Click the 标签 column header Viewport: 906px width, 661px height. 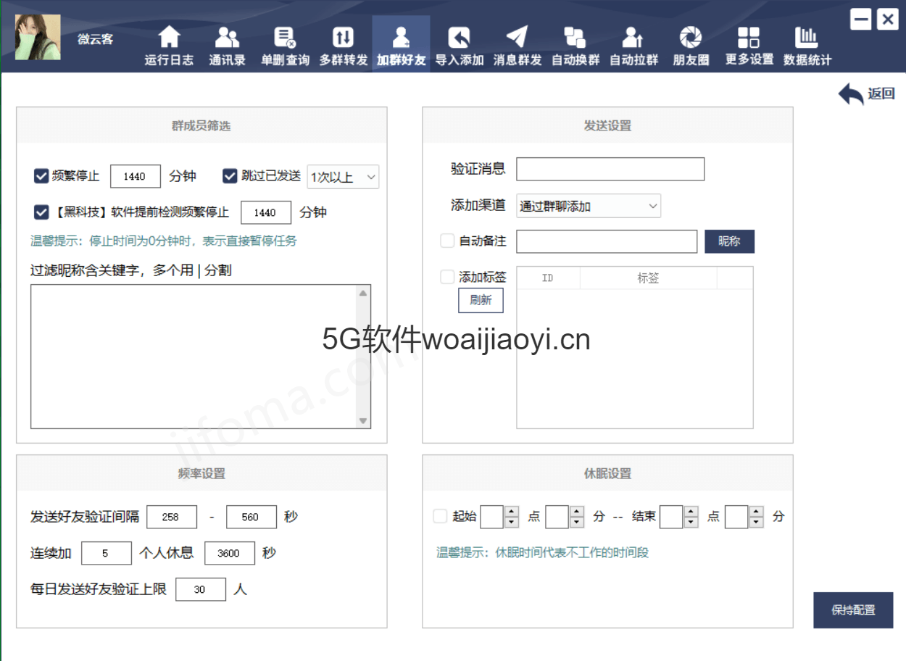[x=648, y=278]
